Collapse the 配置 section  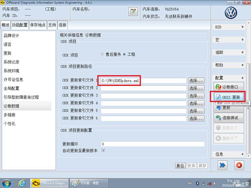tap(229, 78)
